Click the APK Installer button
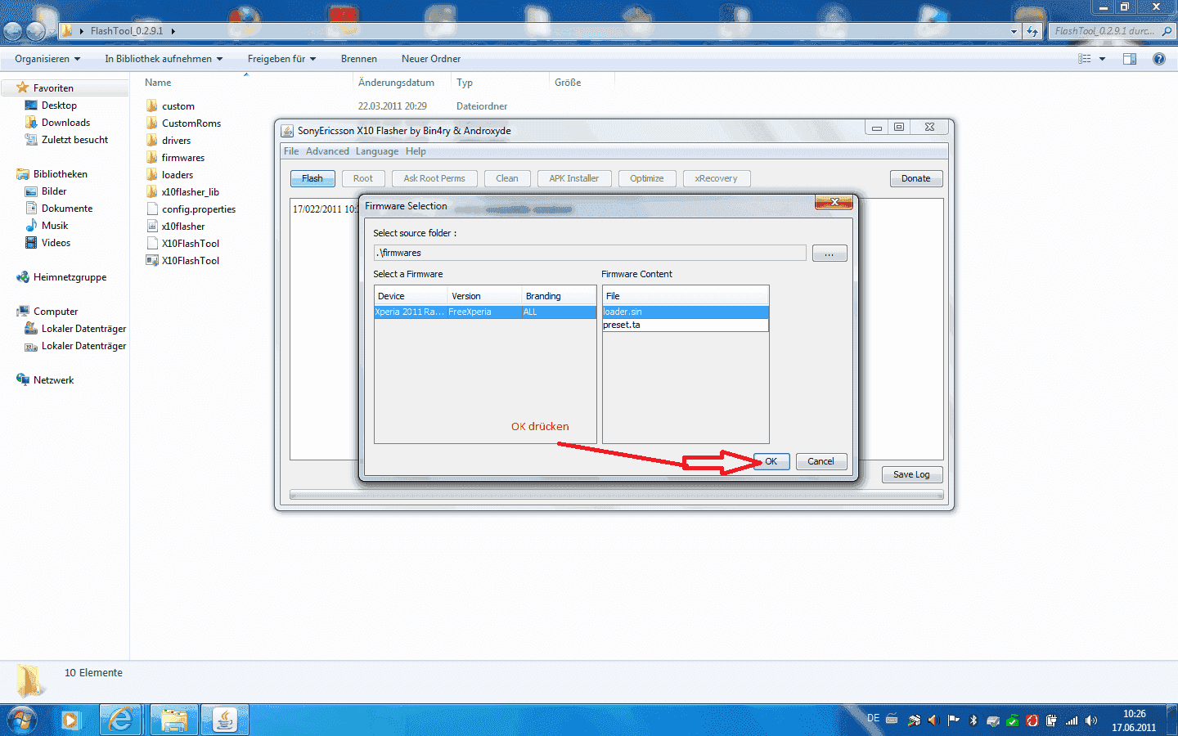1178x736 pixels. click(x=574, y=178)
